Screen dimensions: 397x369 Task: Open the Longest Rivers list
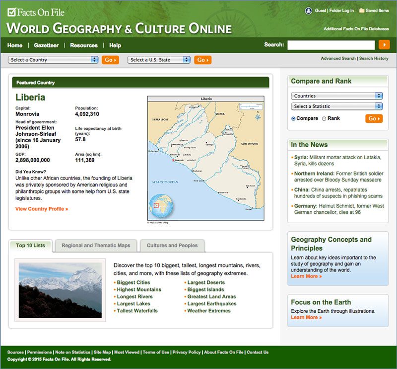point(134,297)
